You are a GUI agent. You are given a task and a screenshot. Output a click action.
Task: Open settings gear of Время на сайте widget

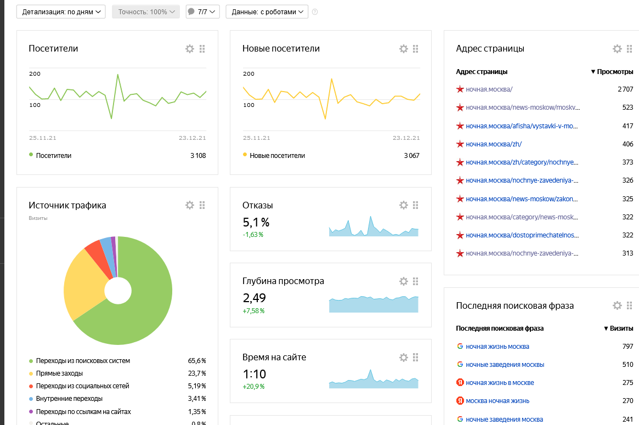pos(404,358)
